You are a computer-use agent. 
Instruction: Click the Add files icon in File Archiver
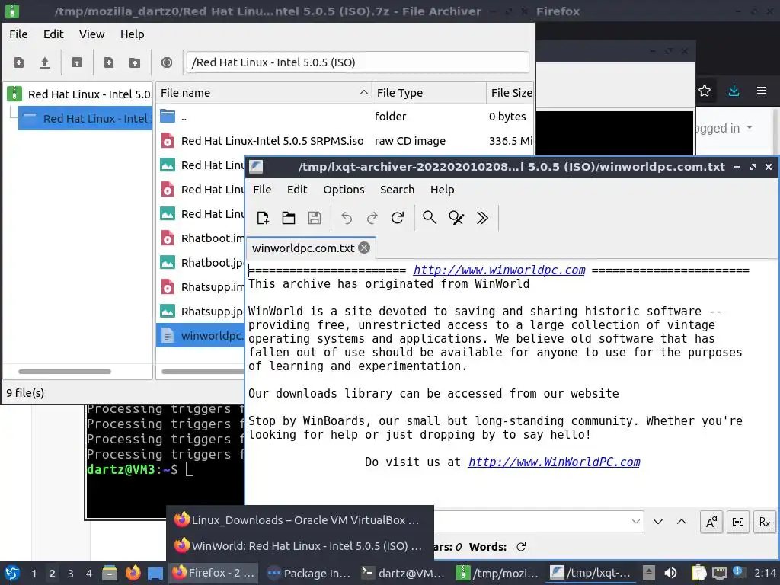[x=108, y=62]
